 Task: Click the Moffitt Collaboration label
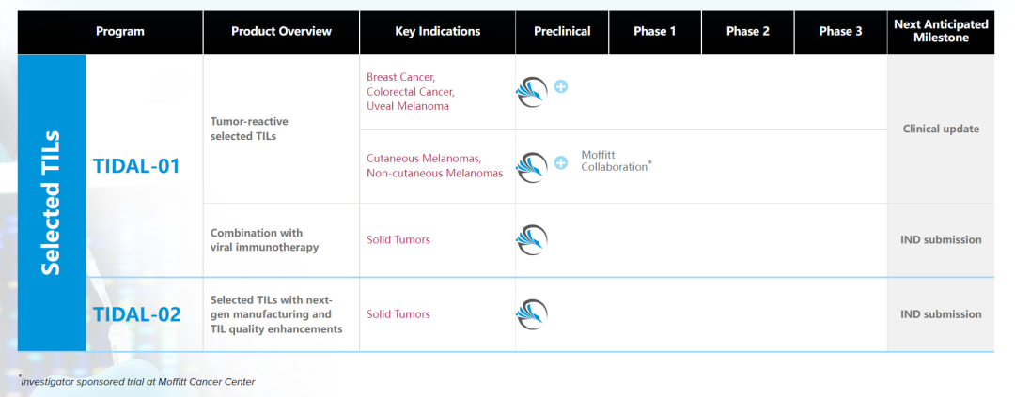coord(616,160)
